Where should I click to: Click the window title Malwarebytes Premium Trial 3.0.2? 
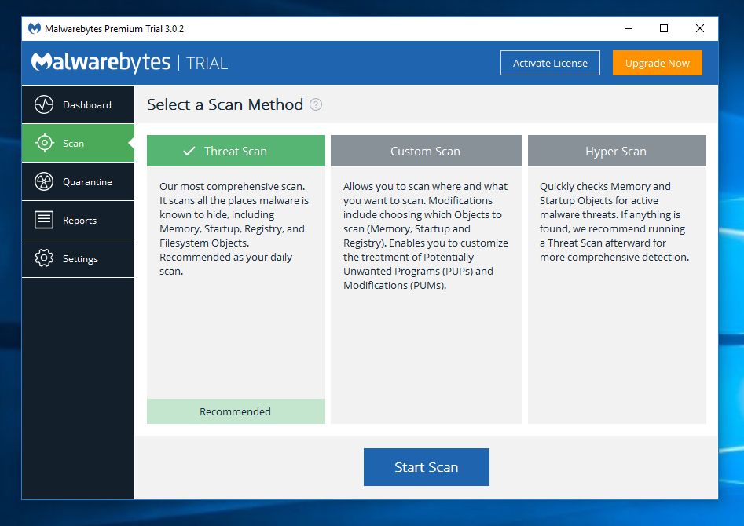click(x=114, y=28)
